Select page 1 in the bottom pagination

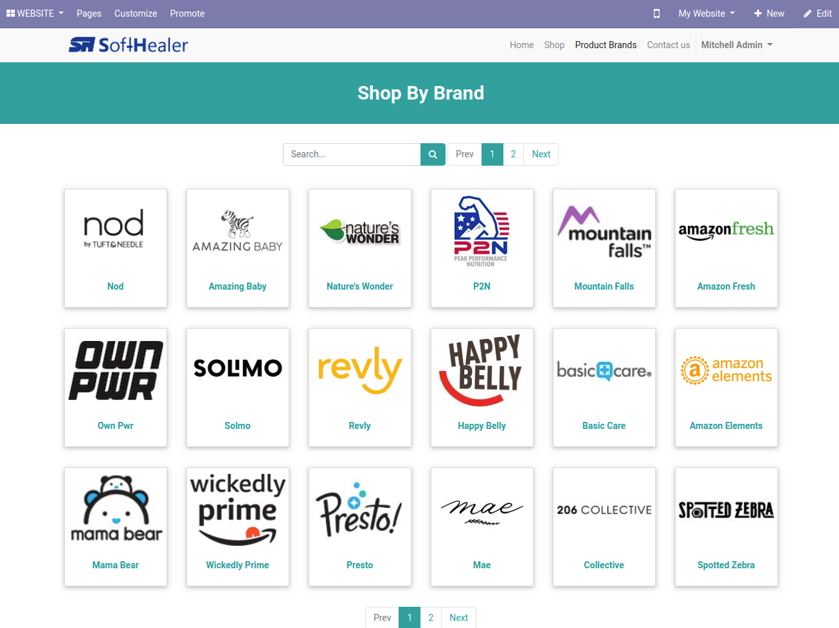(x=410, y=618)
